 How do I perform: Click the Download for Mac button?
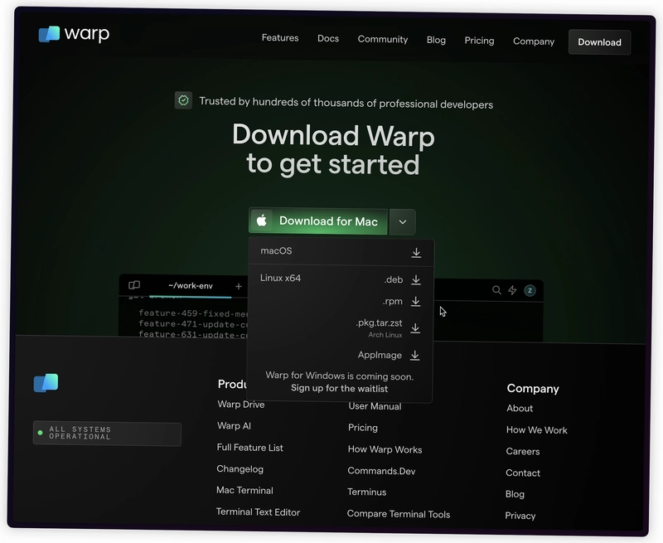[318, 221]
